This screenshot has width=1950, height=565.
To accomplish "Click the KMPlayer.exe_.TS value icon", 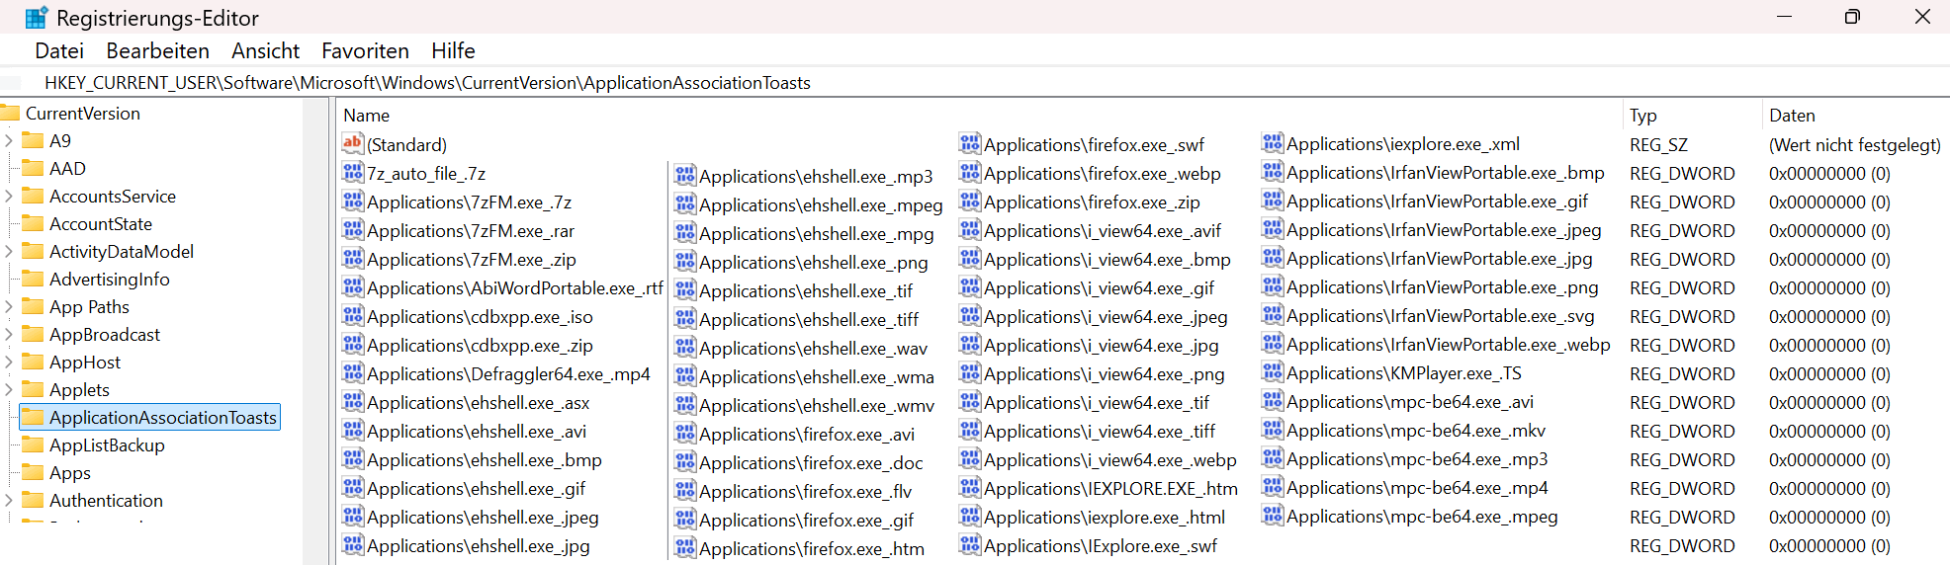I will (x=1273, y=371).
